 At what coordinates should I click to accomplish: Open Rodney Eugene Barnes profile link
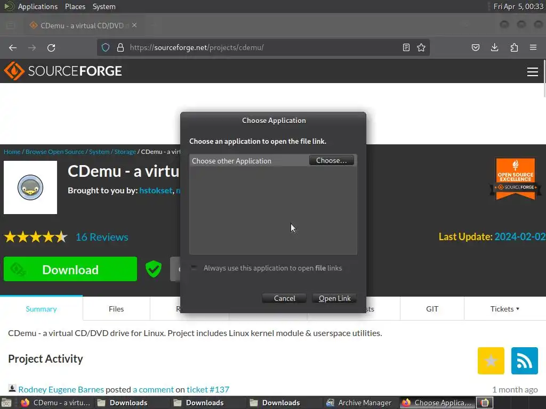61,389
